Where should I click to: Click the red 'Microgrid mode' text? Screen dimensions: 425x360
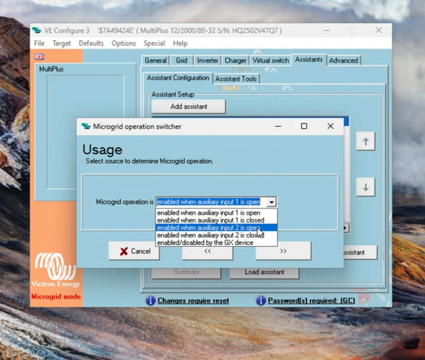56,297
